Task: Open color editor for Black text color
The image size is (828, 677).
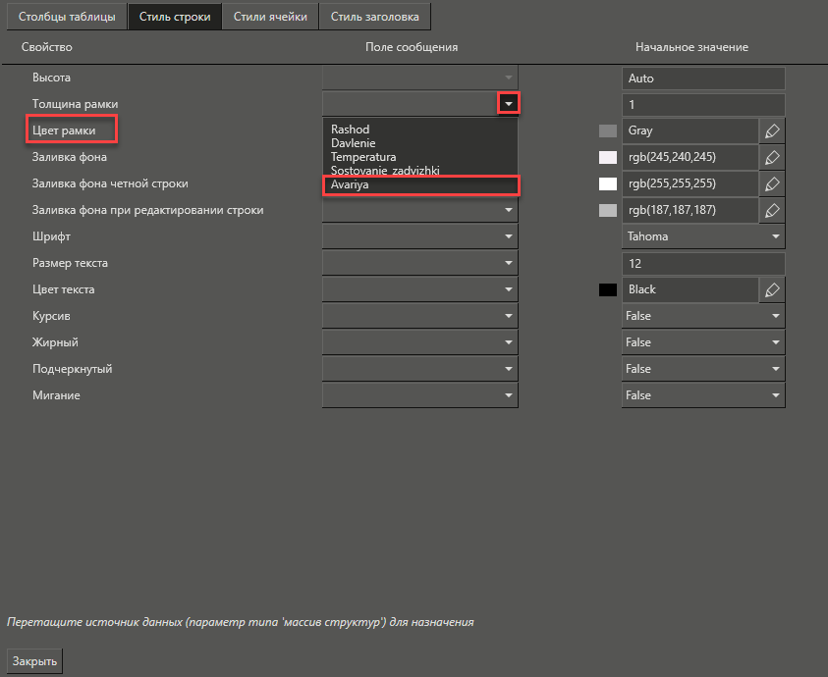Action: (x=772, y=289)
